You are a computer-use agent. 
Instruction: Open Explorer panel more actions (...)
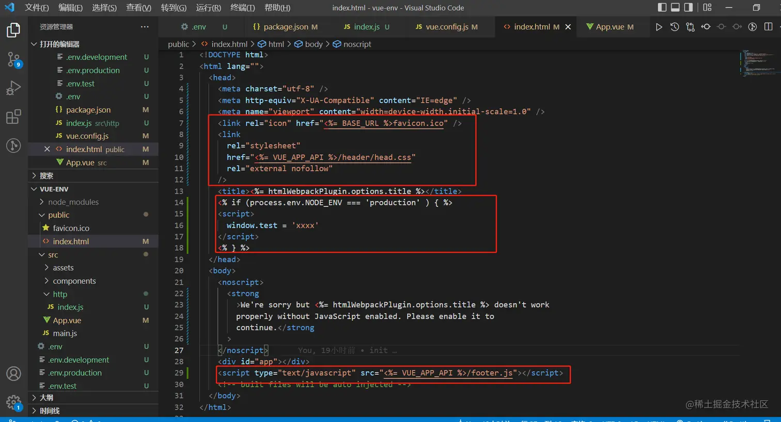click(145, 27)
